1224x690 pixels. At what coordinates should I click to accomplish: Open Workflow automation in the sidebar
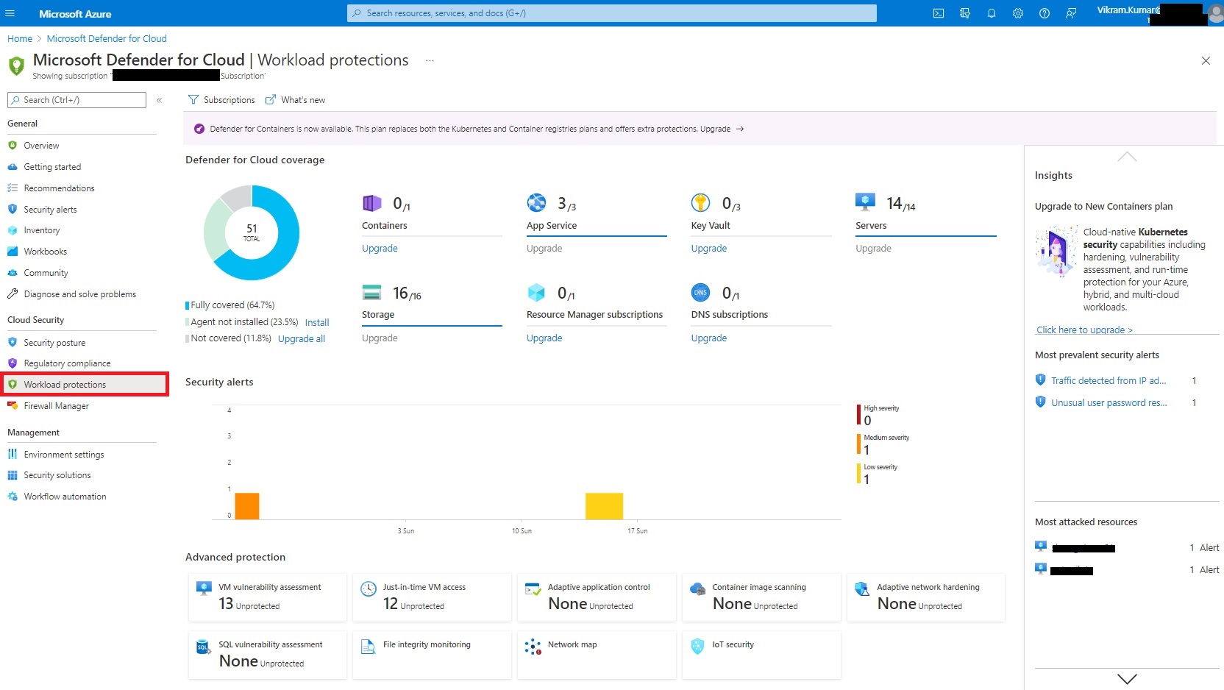(x=65, y=497)
